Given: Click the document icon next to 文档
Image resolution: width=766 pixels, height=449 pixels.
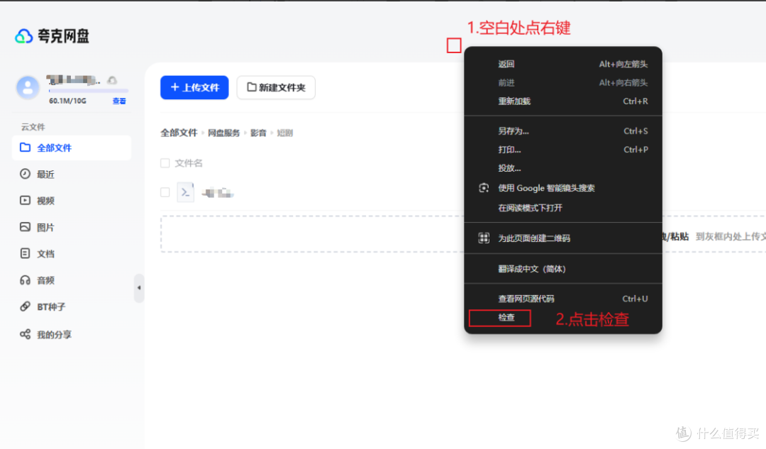Looking at the screenshot, I should pos(25,253).
